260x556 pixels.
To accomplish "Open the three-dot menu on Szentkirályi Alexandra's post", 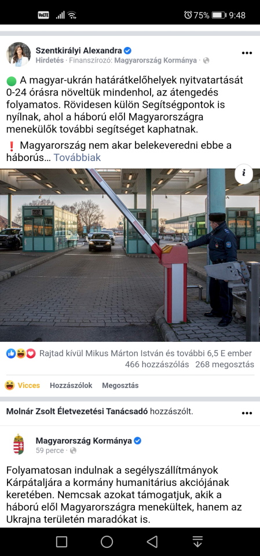I will tap(247, 53).
